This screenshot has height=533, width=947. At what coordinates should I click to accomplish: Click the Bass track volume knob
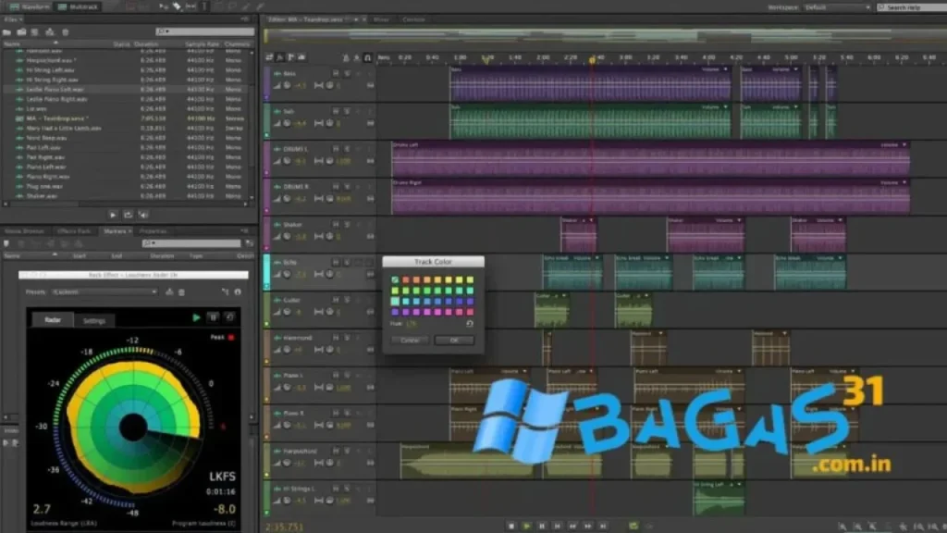coord(287,85)
